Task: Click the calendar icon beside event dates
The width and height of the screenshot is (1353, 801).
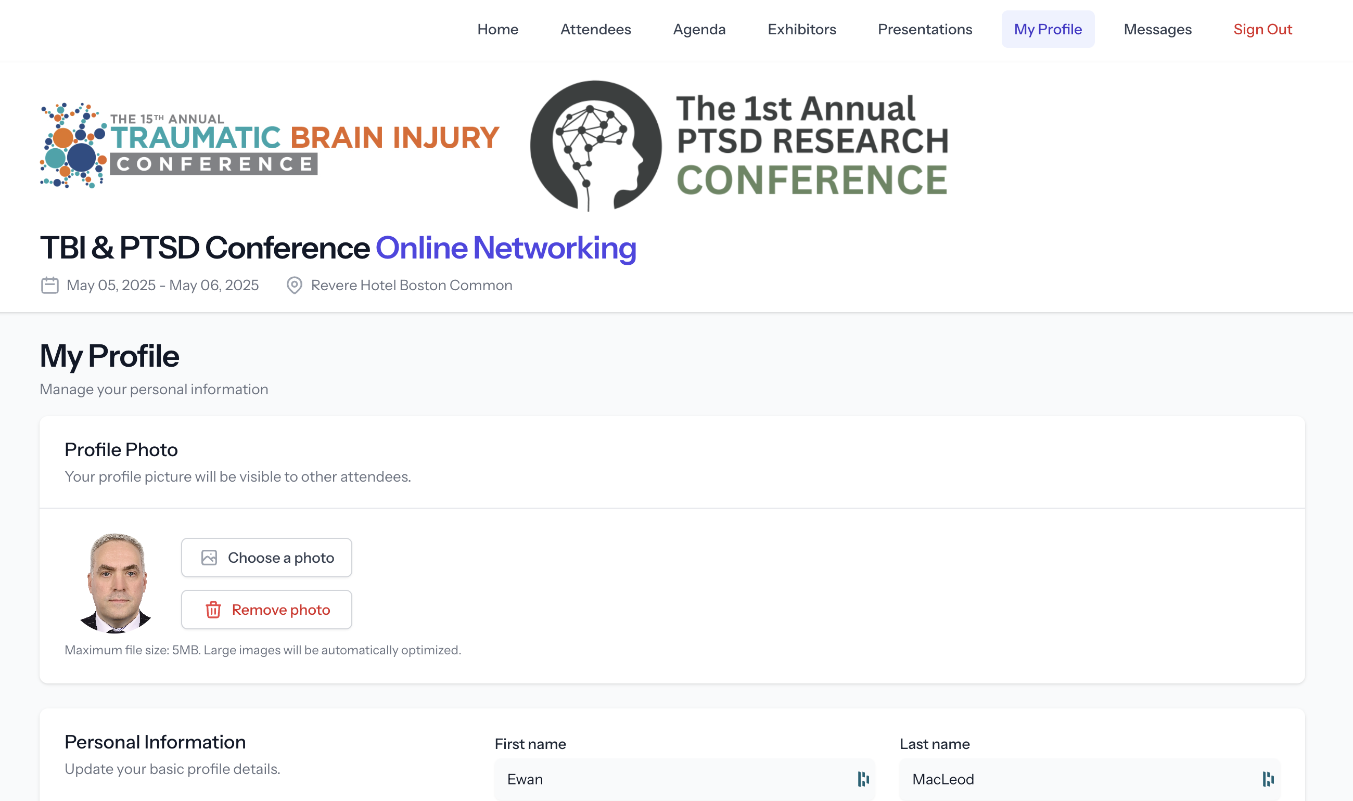Action: pyautogui.click(x=49, y=285)
